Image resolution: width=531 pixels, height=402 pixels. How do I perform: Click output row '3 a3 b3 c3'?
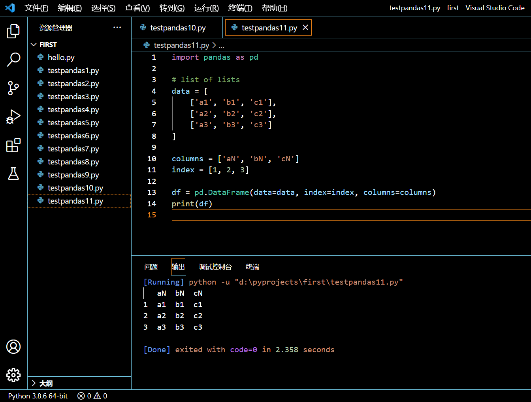[173, 327]
